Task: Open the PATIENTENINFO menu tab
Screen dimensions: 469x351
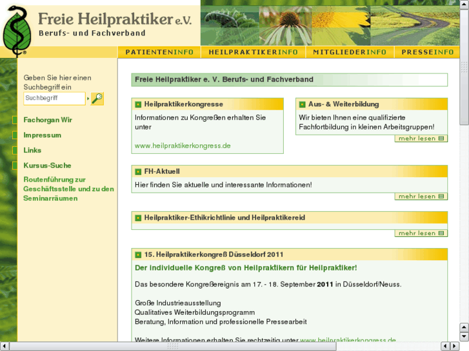Action: click(159, 52)
